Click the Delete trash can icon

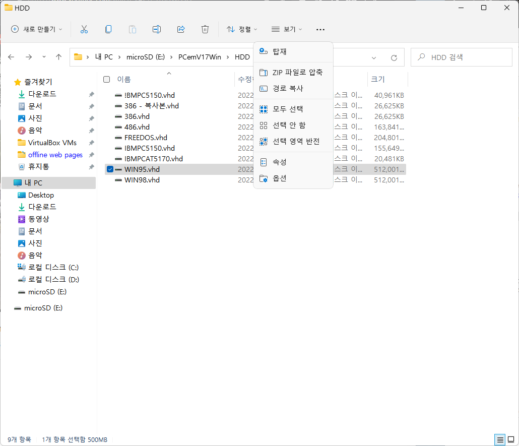point(205,29)
